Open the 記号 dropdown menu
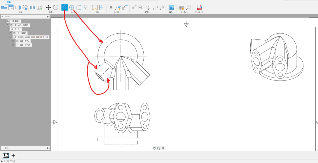Image resolution: width=318 pixels, height=163 pixels. coord(148,12)
